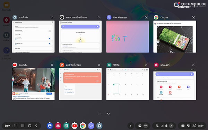Open the notes (ดูบันทึกทั้งหมด) thumbnail
Image resolution: width=208 pixels, height=130 pixels.
tap(80, 84)
